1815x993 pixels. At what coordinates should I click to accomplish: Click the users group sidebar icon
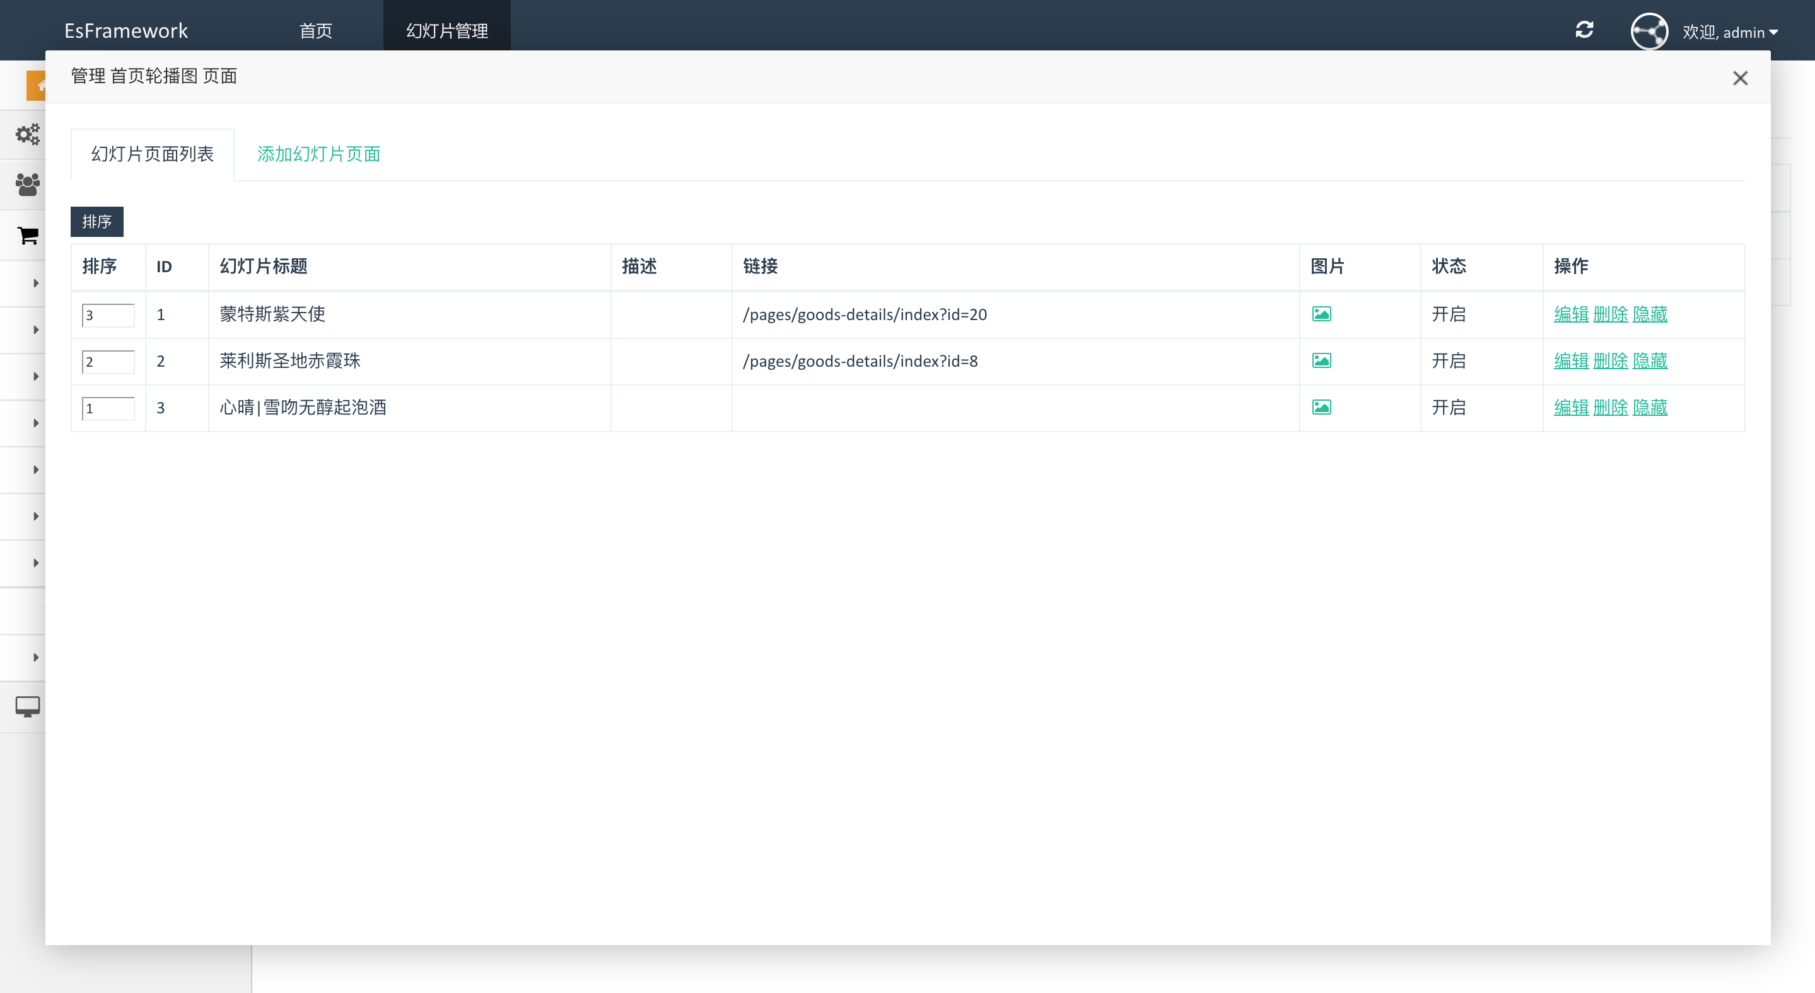pos(28,185)
